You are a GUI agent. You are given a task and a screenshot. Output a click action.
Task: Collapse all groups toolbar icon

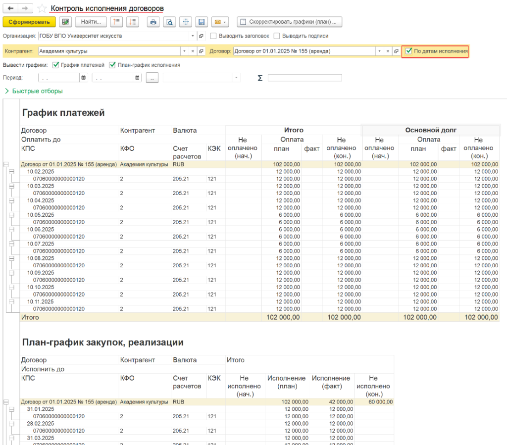(x=116, y=22)
